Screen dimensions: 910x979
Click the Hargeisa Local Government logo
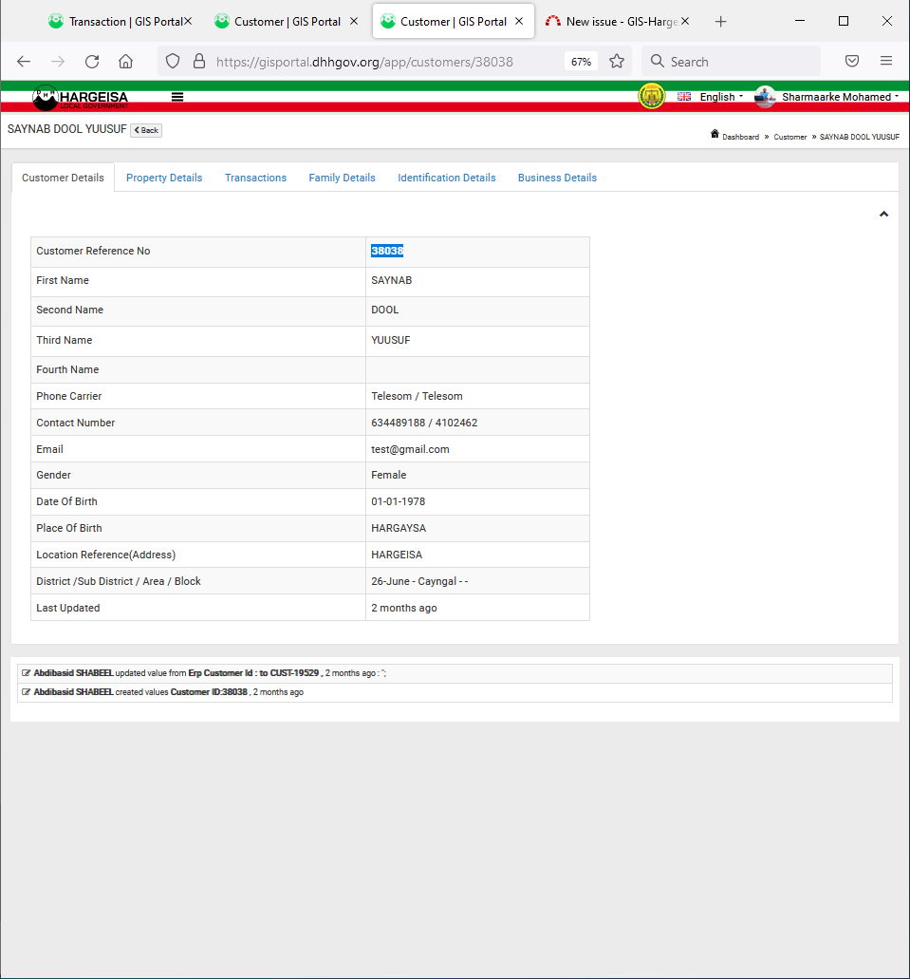pyautogui.click(x=81, y=98)
